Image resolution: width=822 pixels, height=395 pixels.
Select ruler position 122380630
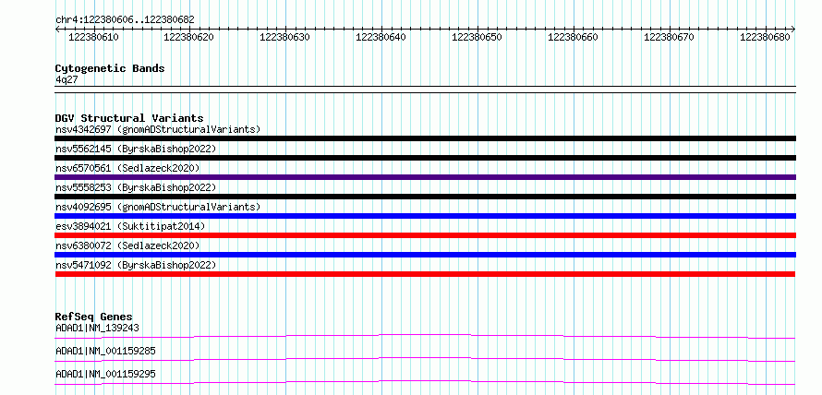[x=284, y=37]
